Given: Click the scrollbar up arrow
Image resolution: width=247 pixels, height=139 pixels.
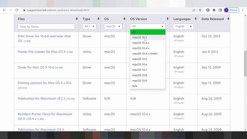Looking at the screenshot, I should (245, 15).
